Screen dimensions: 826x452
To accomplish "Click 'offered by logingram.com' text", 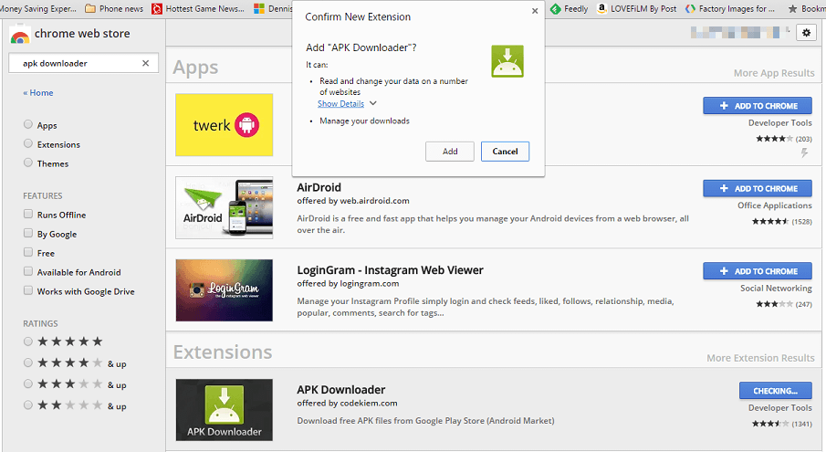I will tap(348, 283).
